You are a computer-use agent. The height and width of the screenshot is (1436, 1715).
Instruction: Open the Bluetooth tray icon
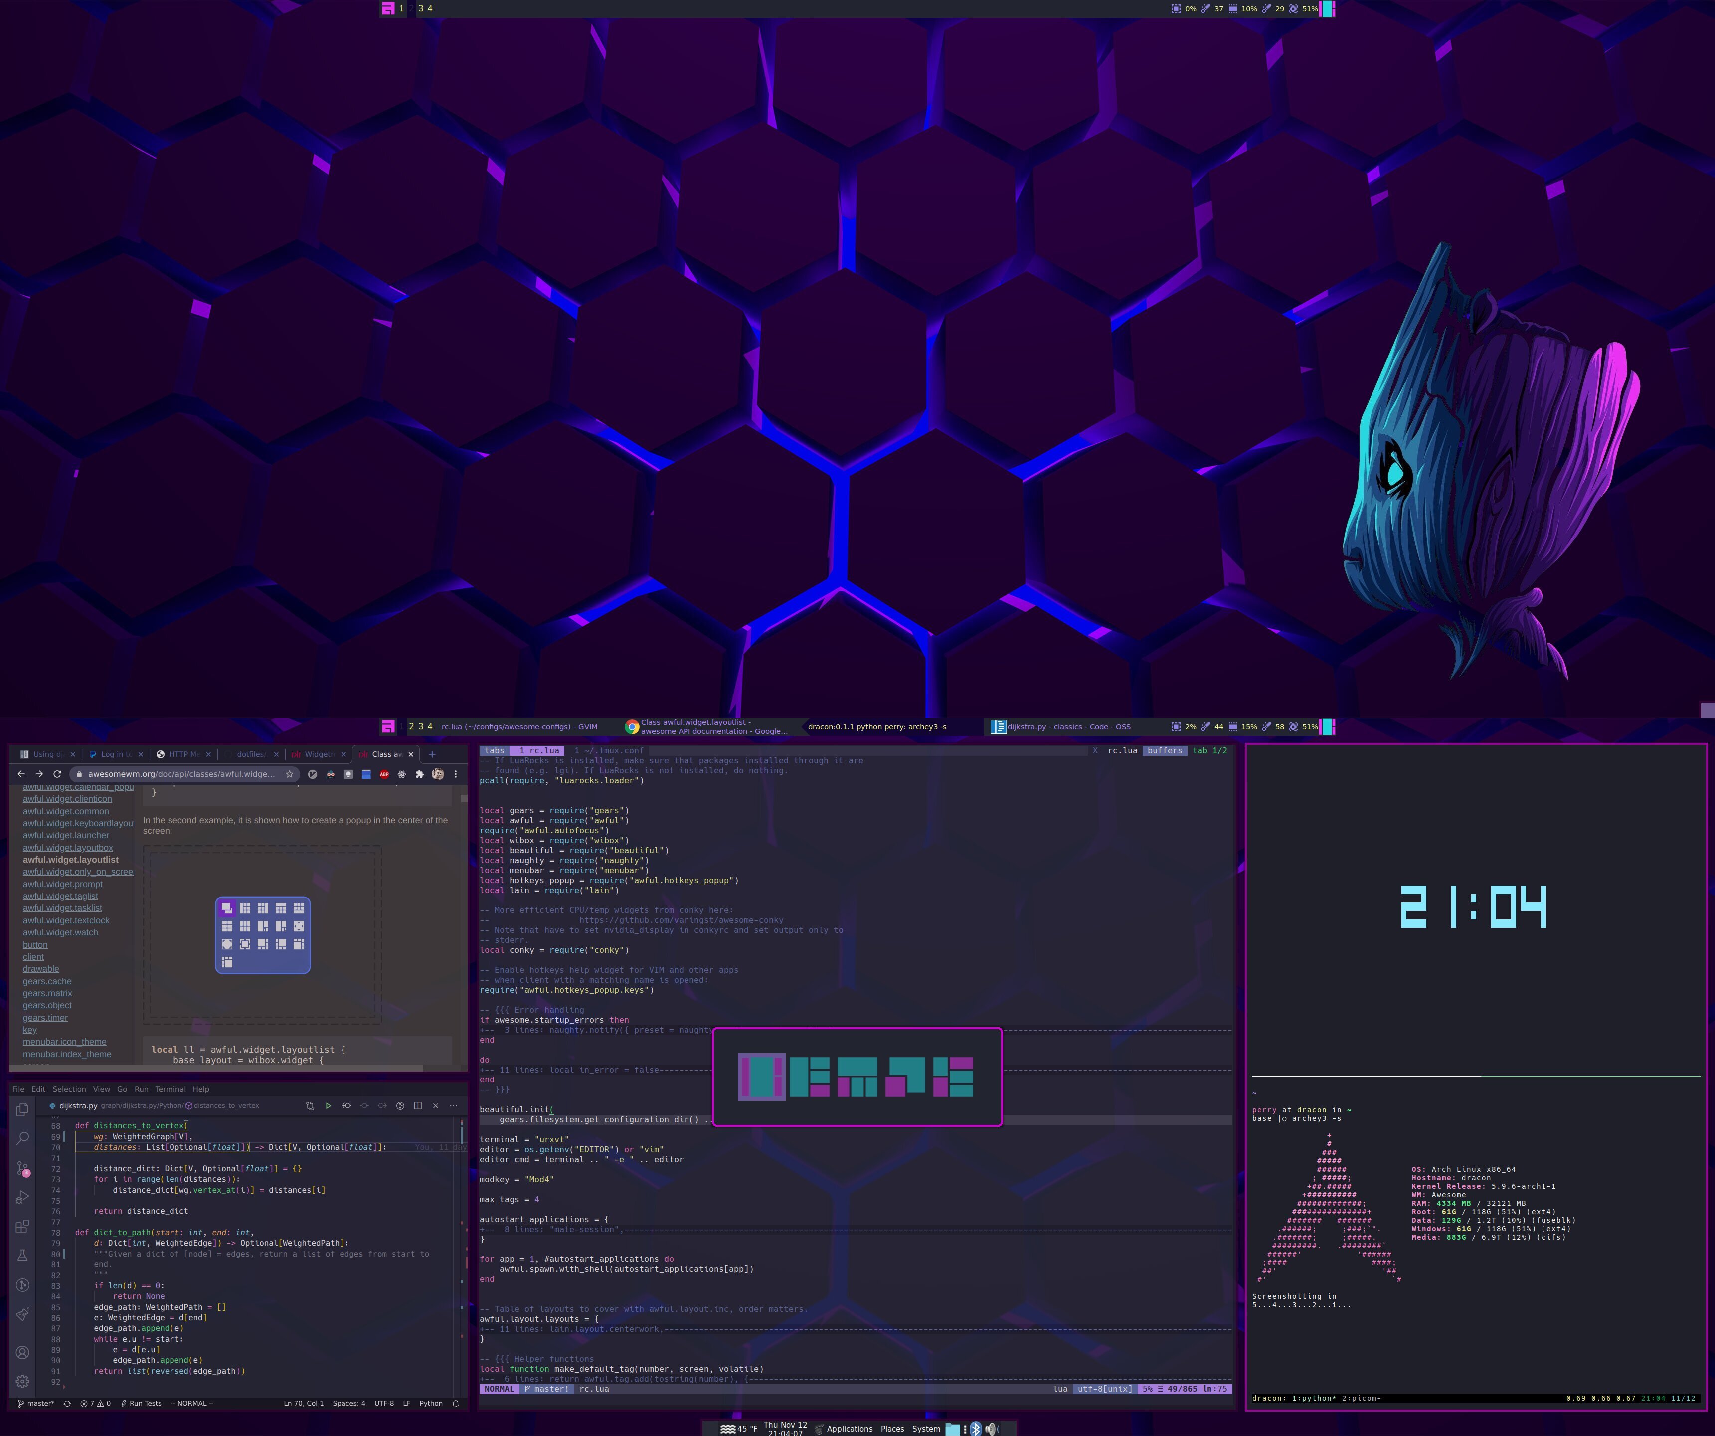coord(975,1429)
